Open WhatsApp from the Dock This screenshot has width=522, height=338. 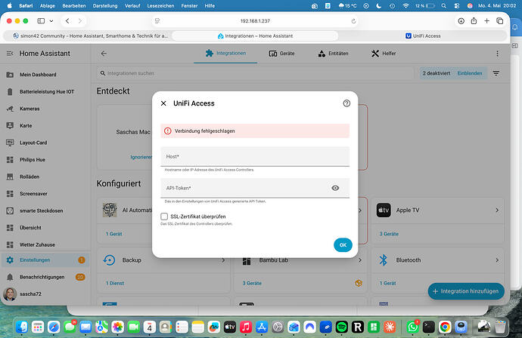412,327
